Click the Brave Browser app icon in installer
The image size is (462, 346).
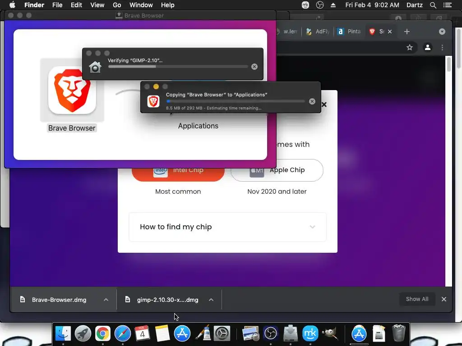(72, 90)
